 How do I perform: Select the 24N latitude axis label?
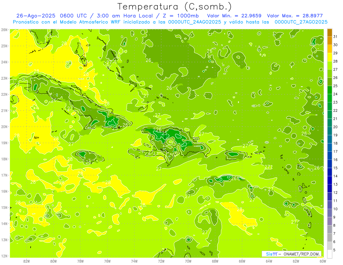[4, 62]
